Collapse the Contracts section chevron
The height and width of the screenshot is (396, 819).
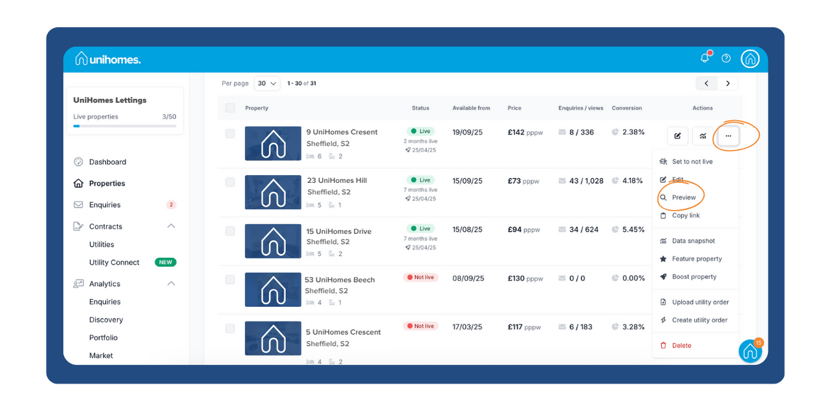click(171, 226)
